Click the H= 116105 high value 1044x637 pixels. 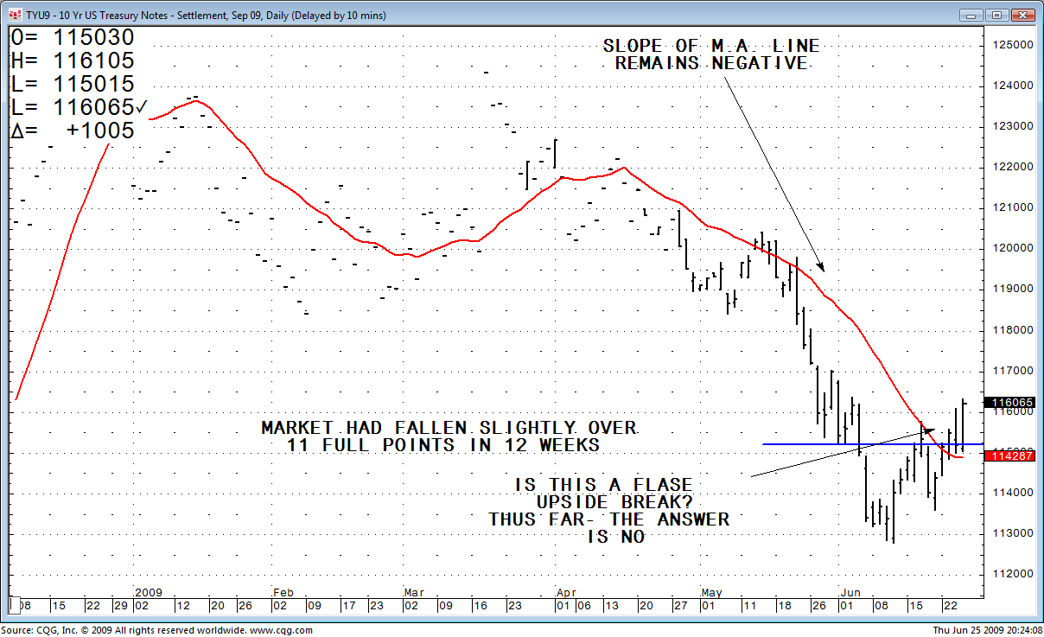(x=73, y=61)
